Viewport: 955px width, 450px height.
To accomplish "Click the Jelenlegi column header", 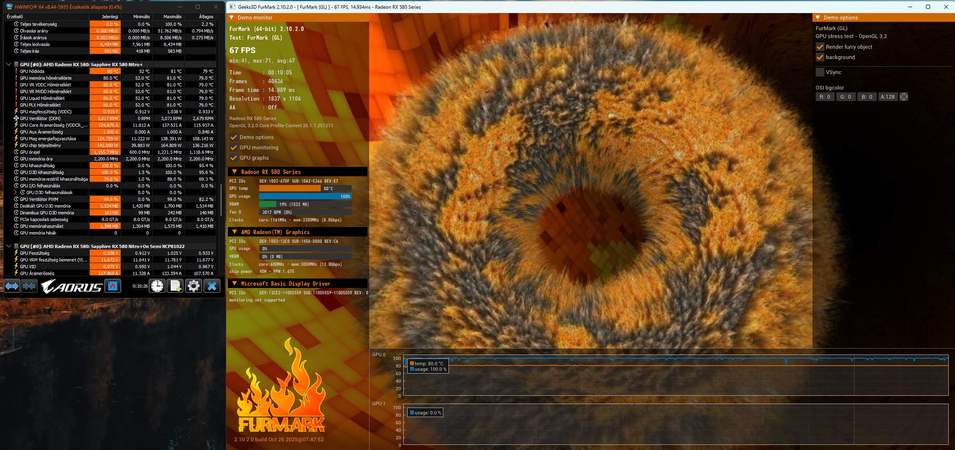I will [104, 17].
